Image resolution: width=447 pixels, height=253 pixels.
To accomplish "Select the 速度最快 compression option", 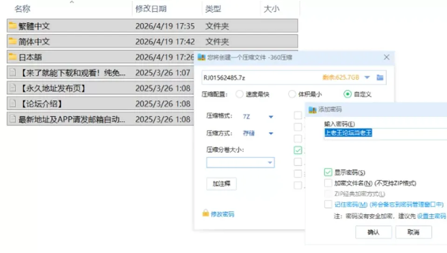I will pyautogui.click(x=239, y=94).
